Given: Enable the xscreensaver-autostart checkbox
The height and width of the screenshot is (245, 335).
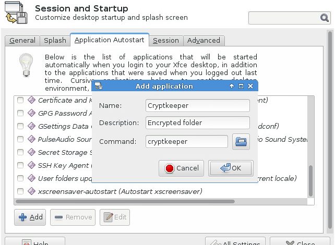Looking at the screenshot, I should 20,191.
